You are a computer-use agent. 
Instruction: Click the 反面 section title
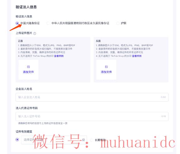(x=98, y=41)
